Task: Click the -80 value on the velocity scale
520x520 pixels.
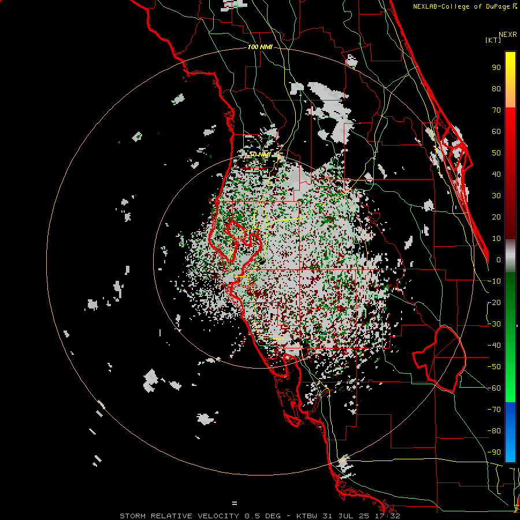Action: coord(494,431)
